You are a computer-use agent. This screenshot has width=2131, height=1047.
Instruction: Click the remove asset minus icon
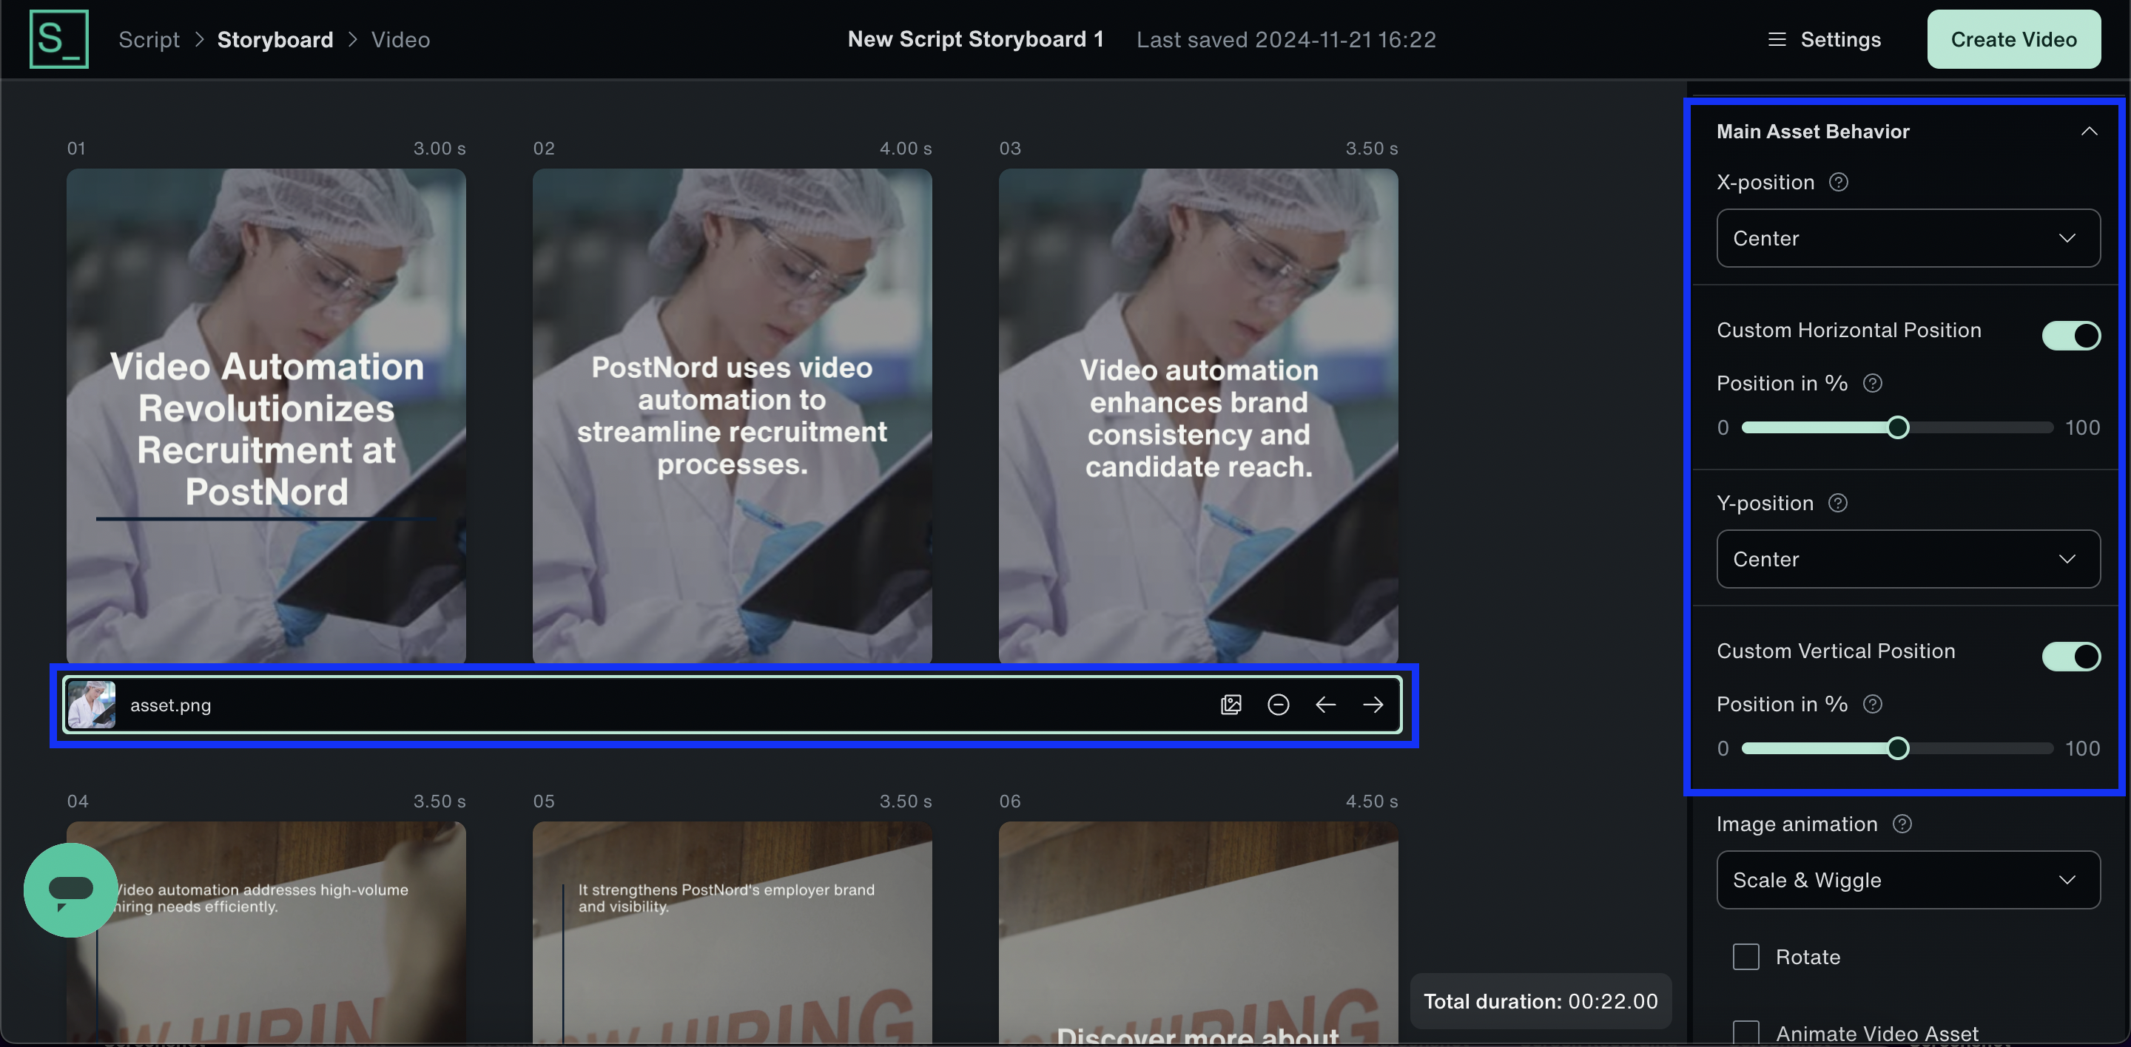1278,704
